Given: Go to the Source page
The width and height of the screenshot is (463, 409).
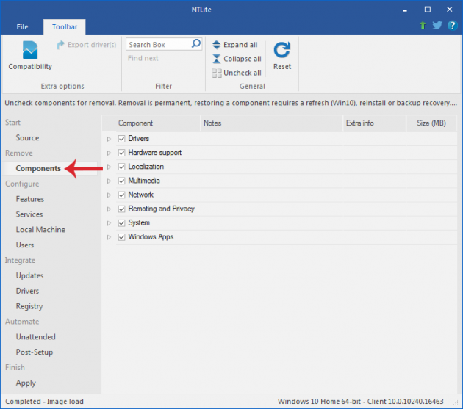Looking at the screenshot, I should 27,138.
